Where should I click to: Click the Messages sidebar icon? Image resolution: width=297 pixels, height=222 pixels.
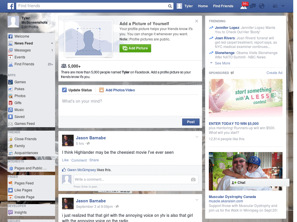coord(11,50)
